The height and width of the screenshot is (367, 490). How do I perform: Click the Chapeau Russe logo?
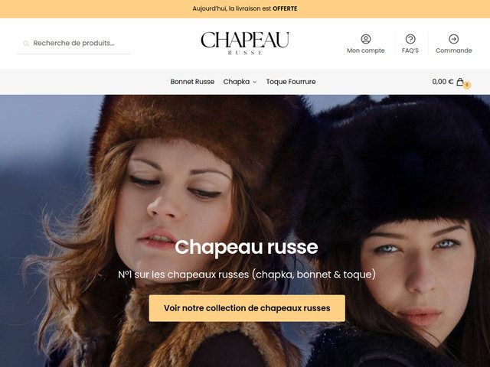[x=245, y=43]
